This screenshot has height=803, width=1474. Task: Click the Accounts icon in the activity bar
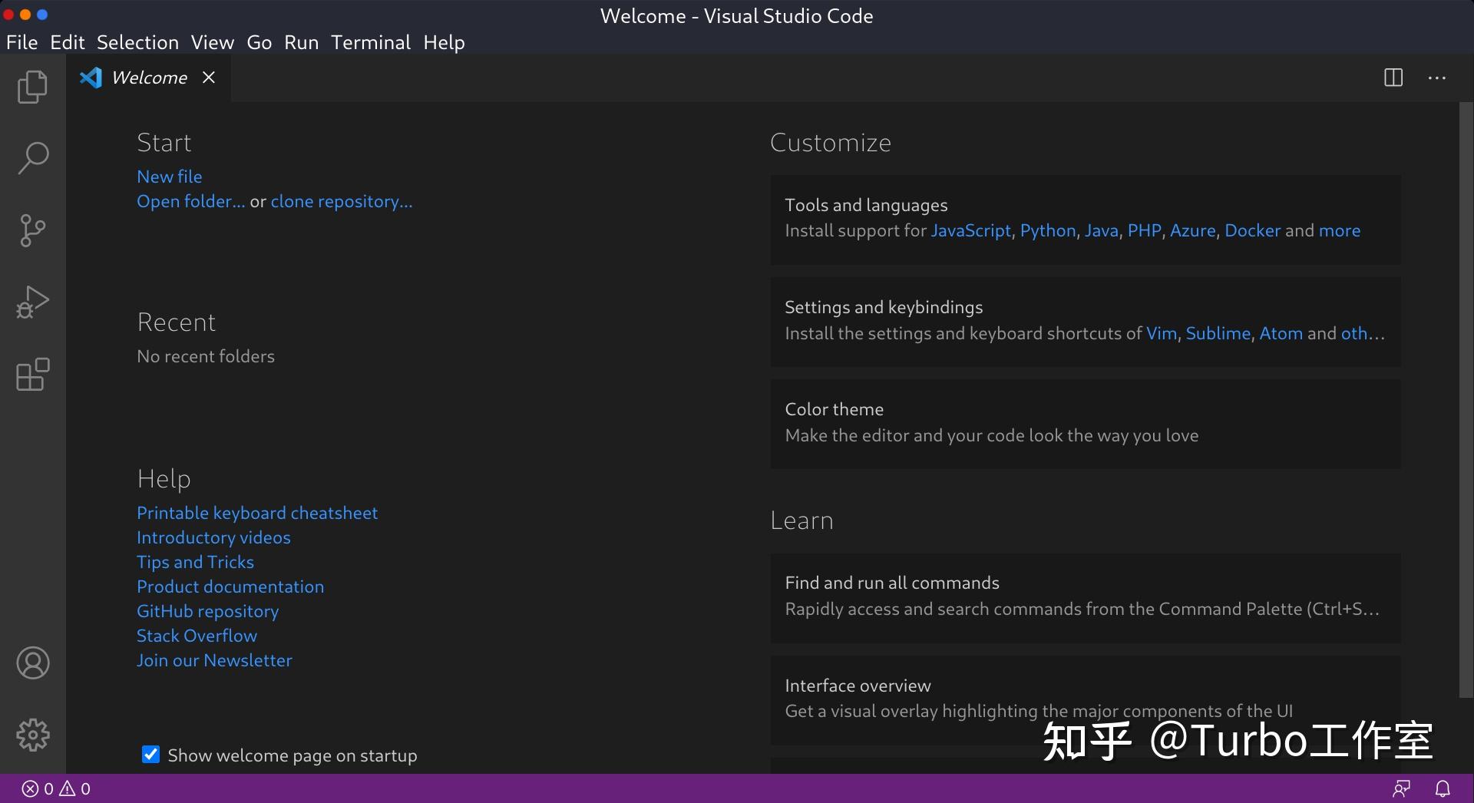pos(32,663)
